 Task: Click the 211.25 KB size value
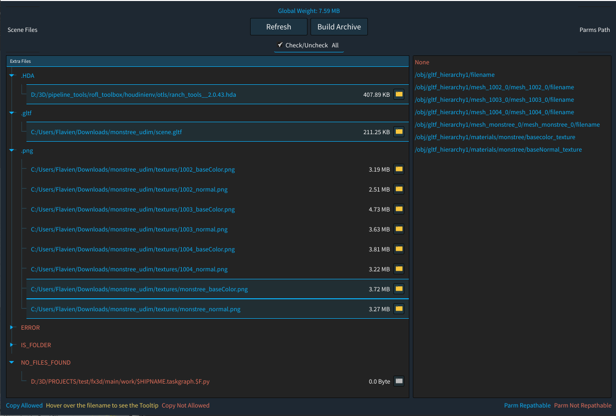tap(376, 132)
